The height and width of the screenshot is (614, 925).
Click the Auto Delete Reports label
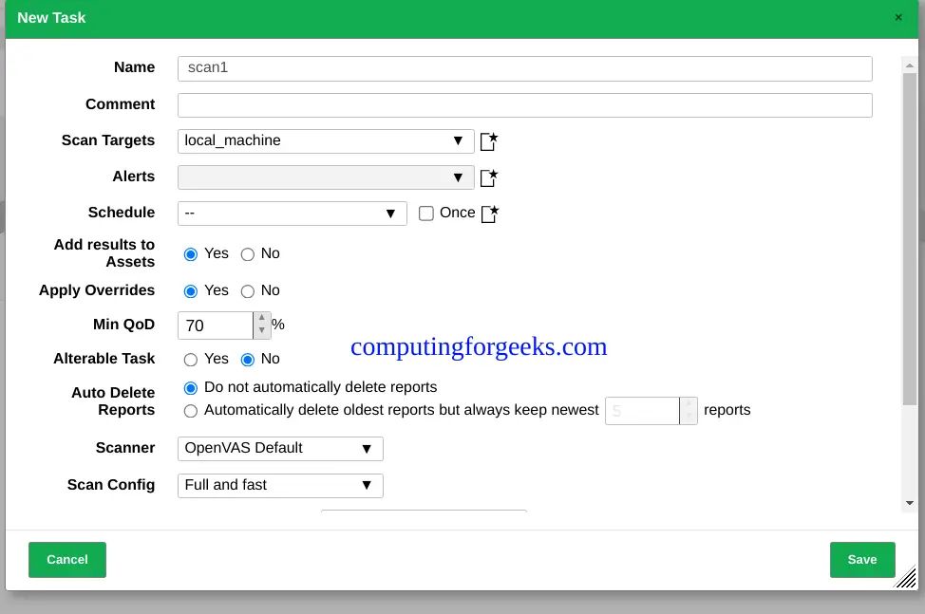pos(113,401)
